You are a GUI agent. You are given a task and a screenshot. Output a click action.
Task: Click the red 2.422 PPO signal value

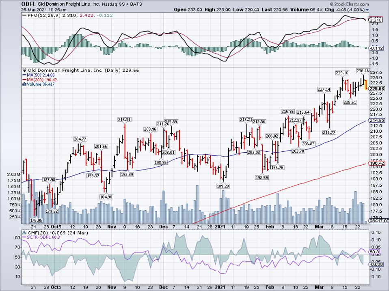point(86,15)
